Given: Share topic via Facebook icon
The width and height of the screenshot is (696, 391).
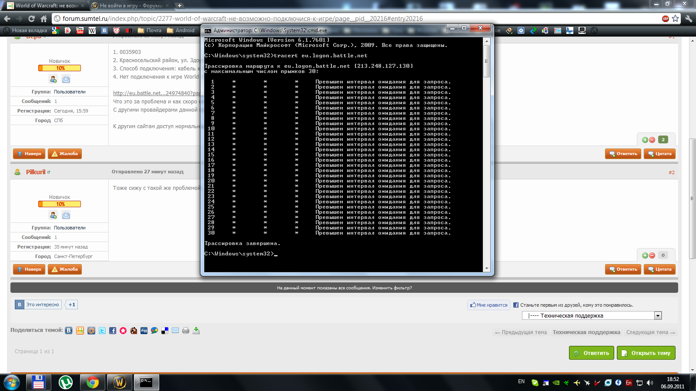Looking at the screenshot, I should click(113, 331).
